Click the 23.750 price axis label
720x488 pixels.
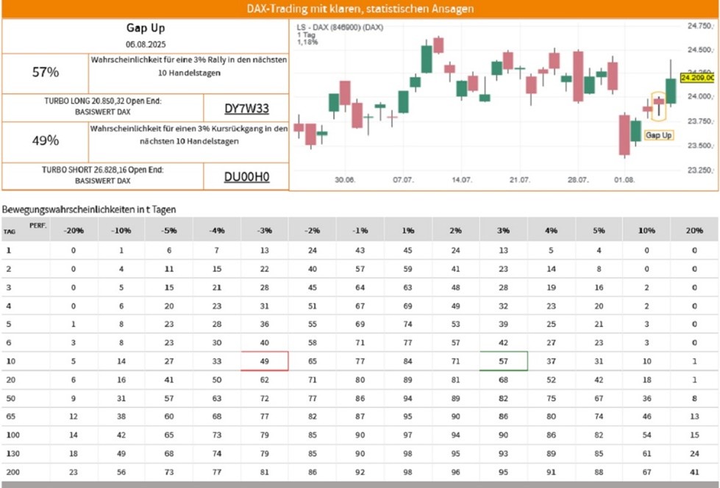click(700, 121)
